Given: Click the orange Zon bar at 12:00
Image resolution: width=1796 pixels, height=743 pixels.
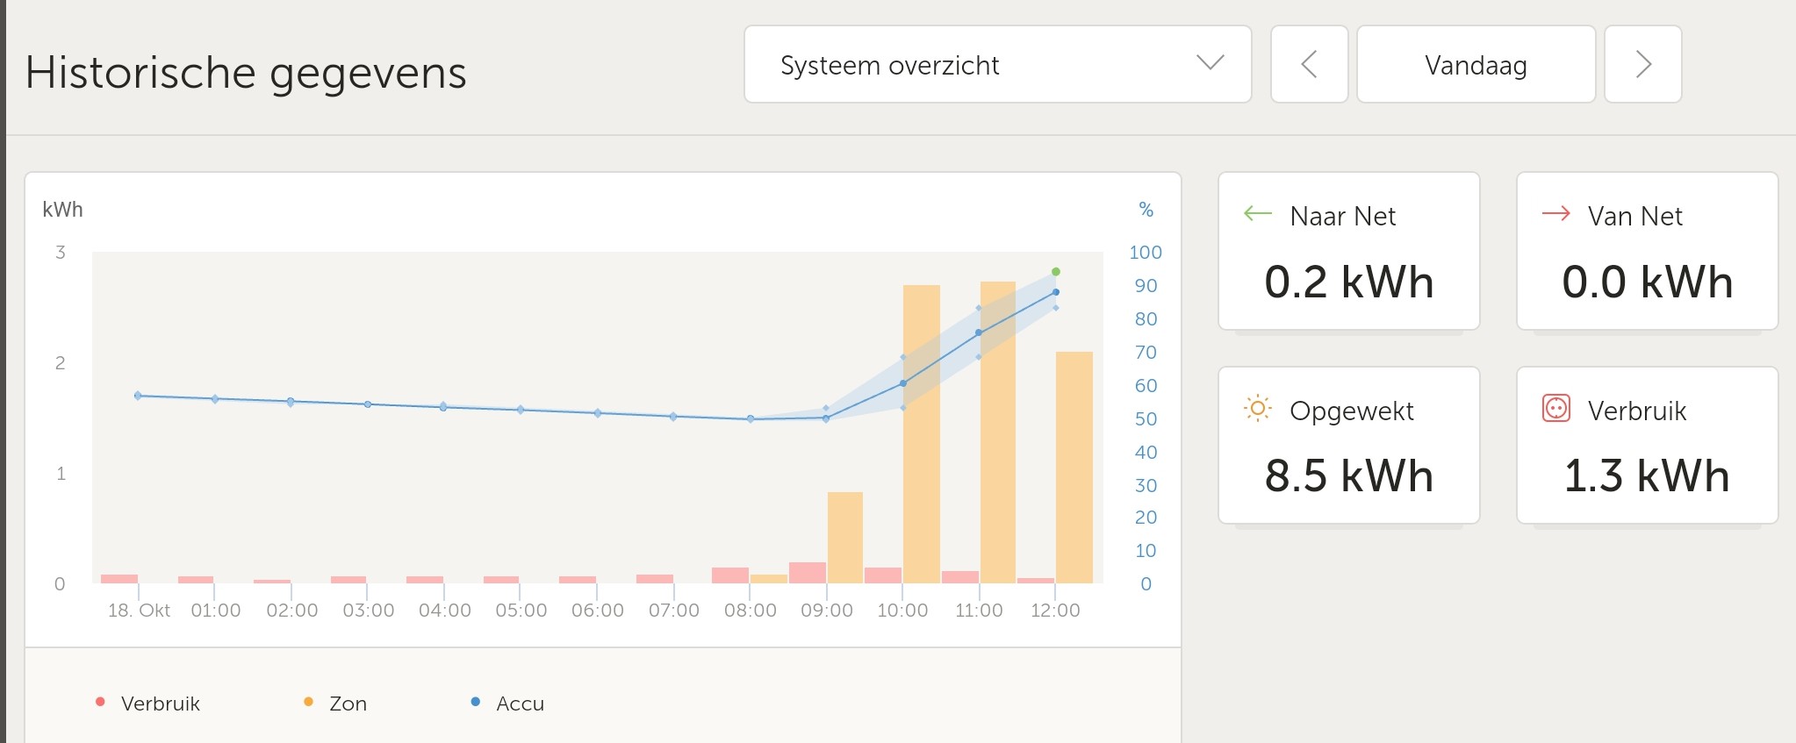Looking at the screenshot, I should click(x=1074, y=467).
